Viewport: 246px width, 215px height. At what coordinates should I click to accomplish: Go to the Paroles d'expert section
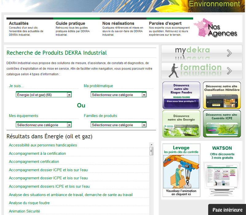tap(165, 23)
